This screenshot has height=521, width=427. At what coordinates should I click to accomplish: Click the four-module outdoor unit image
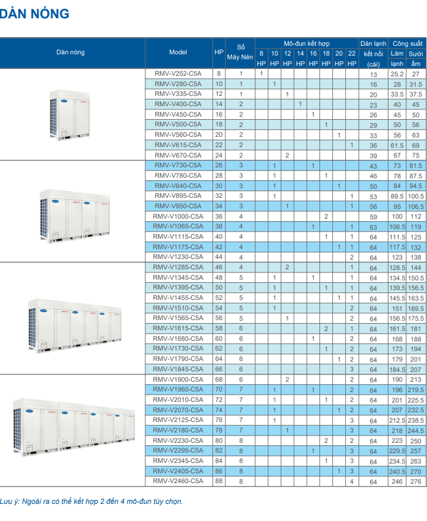click(74, 427)
